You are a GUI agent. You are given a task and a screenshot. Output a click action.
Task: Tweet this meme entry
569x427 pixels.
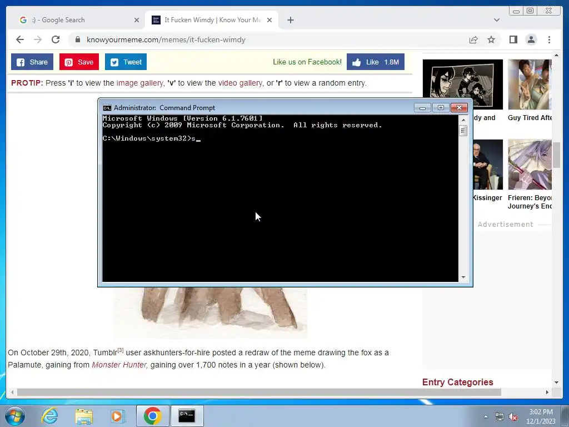(126, 62)
